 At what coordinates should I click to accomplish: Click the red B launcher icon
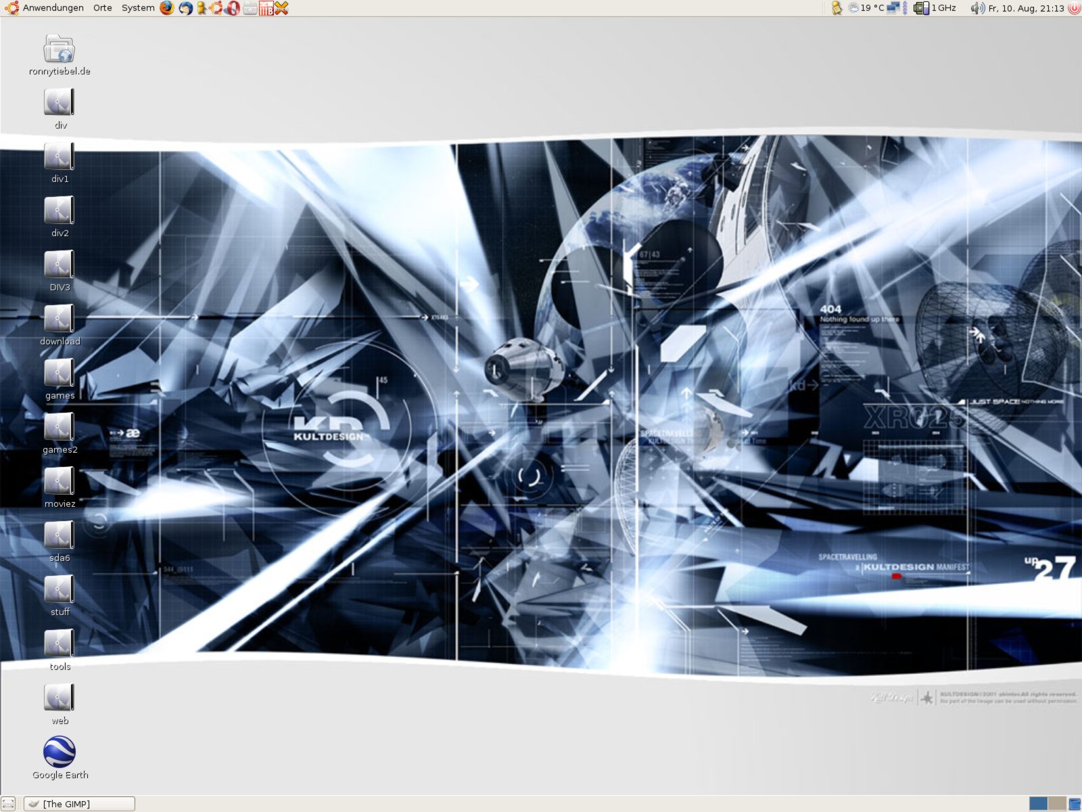(x=266, y=8)
